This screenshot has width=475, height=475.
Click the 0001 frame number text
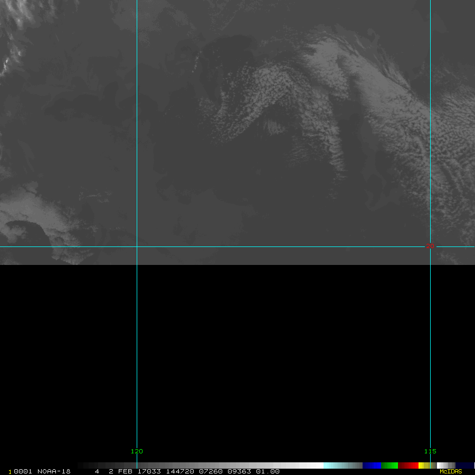[23, 471]
